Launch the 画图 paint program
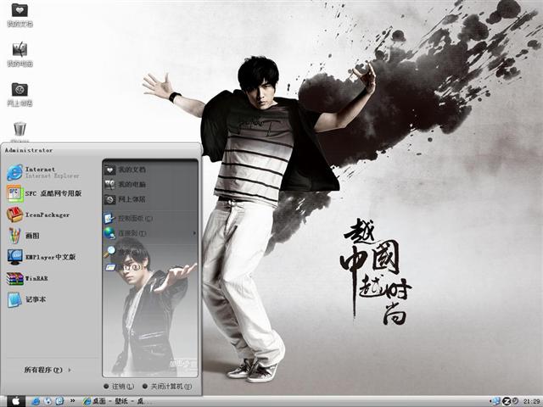Screen dimensions: 543x407 34,236
